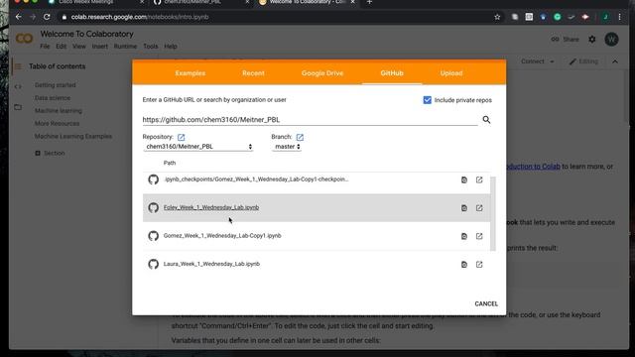The width and height of the screenshot is (635, 357).
Task: Go to Machine Learning Examples in contents
Action: tap(73, 137)
